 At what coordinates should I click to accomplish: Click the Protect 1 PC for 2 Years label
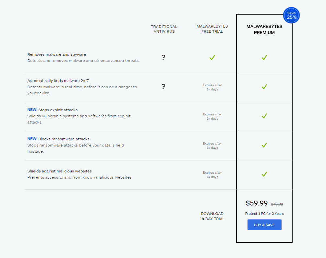point(264,214)
